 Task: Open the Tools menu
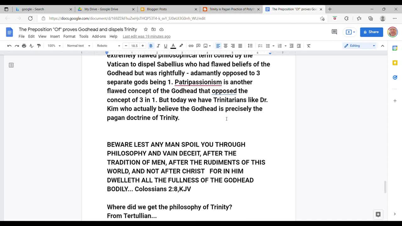pyautogui.click(x=84, y=36)
